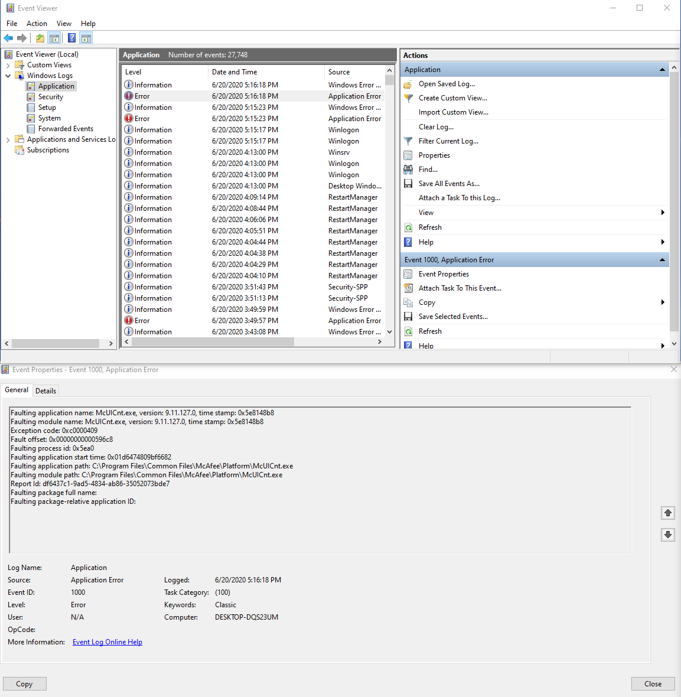Click the Subscriptions icon in tree
This screenshot has height=697, width=681.
coord(19,150)
